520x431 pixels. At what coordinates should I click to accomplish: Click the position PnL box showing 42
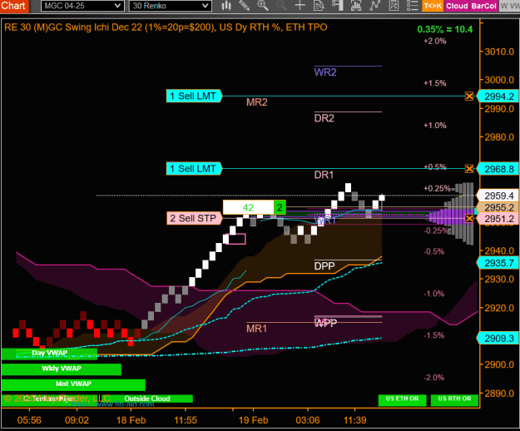point(248,207)
